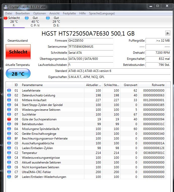This screenshot has height=192, width=174.
Task: Click the CrystalDiskInfo title bar icon
Action: coord(6,7)
